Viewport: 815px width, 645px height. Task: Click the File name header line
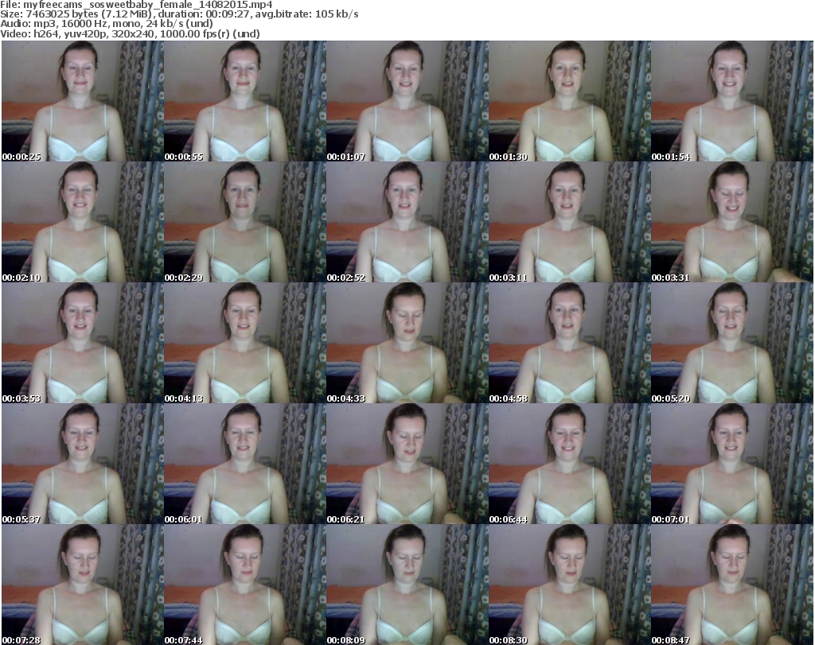(136, 5)
